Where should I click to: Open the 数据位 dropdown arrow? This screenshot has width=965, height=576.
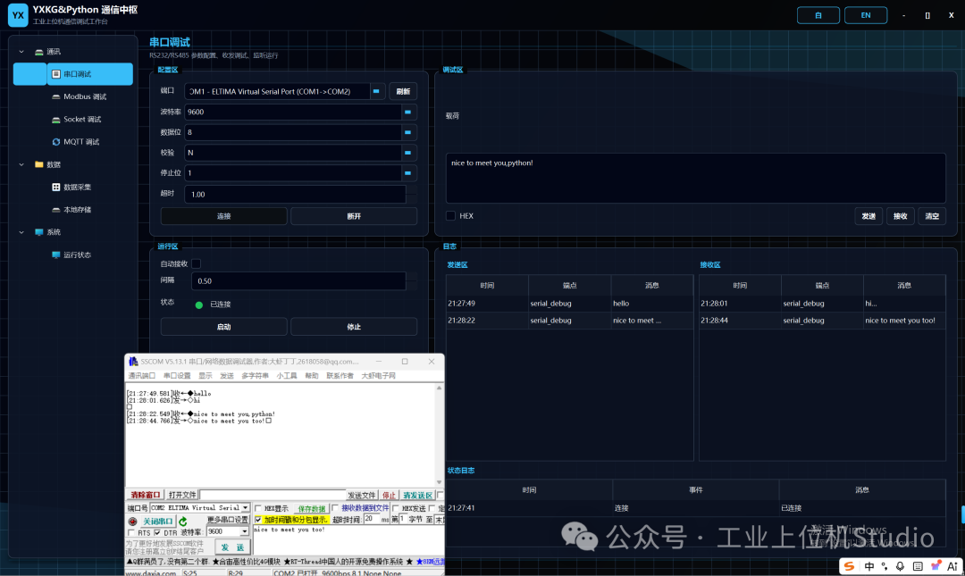(x=407, y=132)
